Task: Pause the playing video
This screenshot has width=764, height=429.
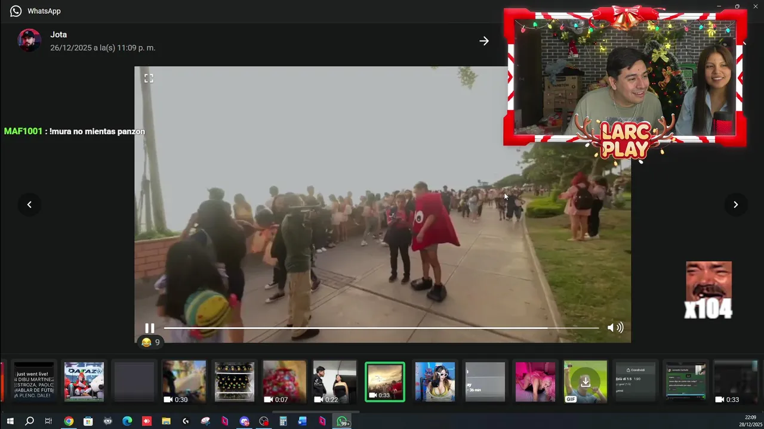Action: coord(149,328)
